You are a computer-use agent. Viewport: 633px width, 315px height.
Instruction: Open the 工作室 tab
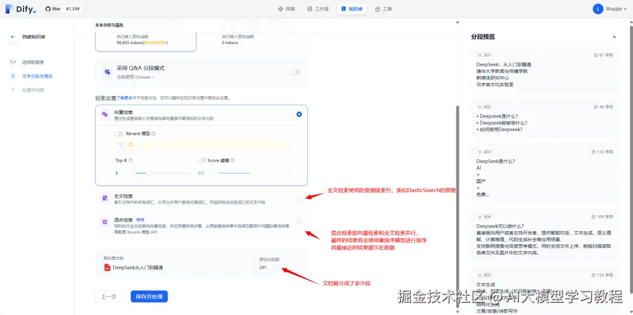coord(318,9)
